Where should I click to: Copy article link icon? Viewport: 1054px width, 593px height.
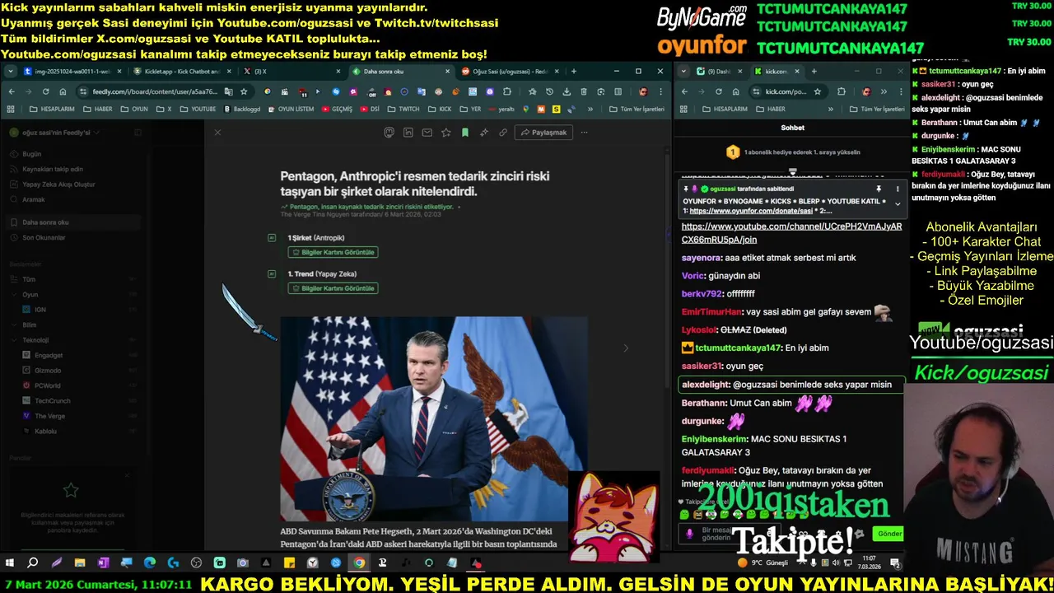click(502, 133)
